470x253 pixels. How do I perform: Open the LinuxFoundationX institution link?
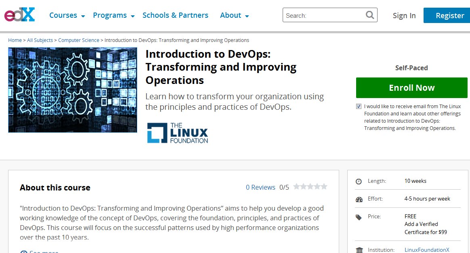(427, 250)
